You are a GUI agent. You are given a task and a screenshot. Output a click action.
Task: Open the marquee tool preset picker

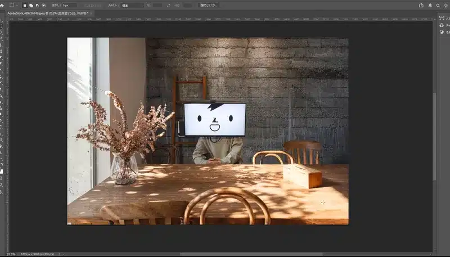pos(13,5)
